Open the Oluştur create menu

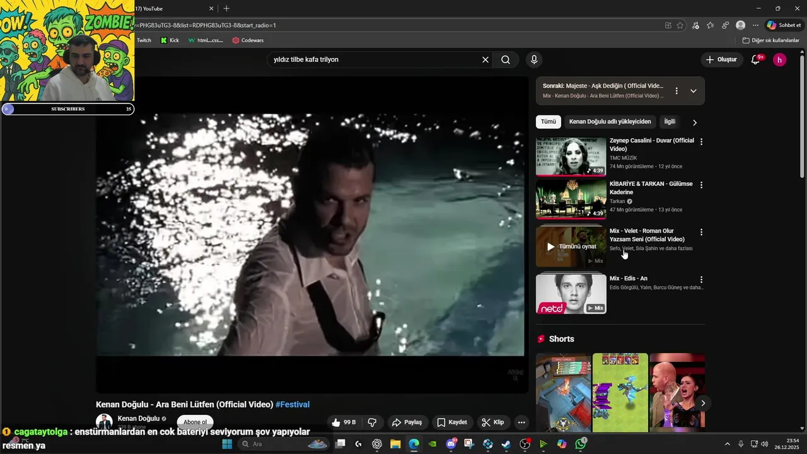pos(721,60)
